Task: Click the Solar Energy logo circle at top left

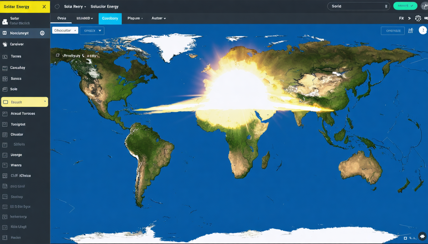Action: (x=57, y=6)
